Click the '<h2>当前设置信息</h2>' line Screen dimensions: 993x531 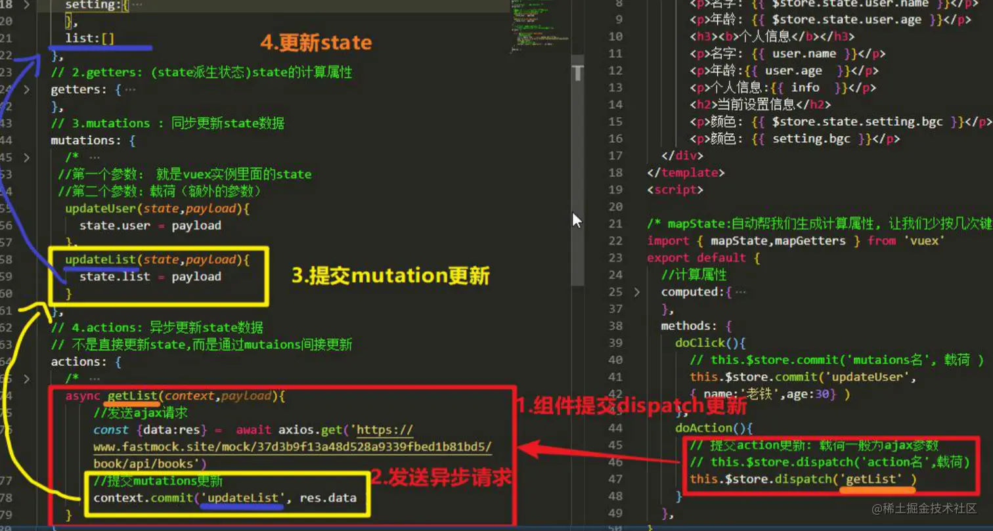click(761, 105)
